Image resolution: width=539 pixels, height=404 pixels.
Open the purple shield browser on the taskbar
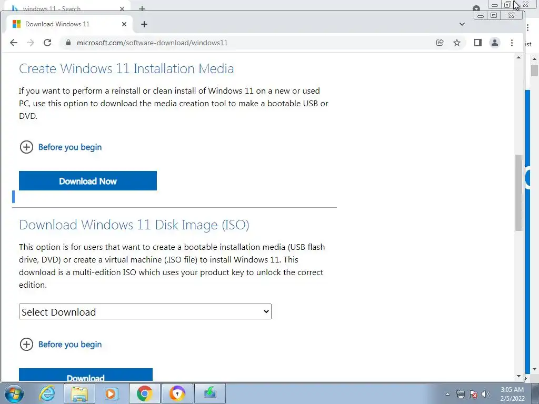(x=177, y=393)
